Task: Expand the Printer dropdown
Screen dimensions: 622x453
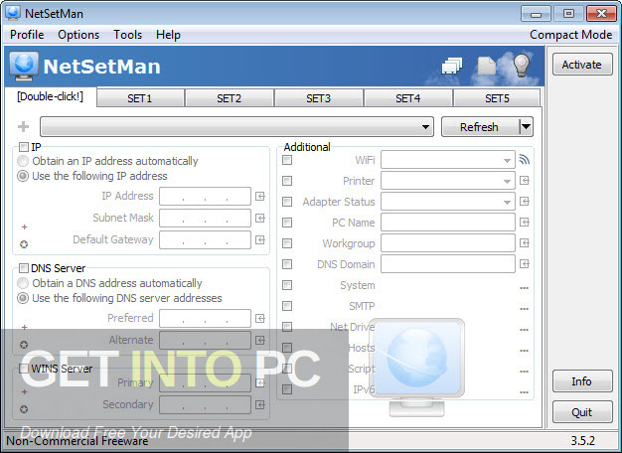Action: tap(507, 181)
